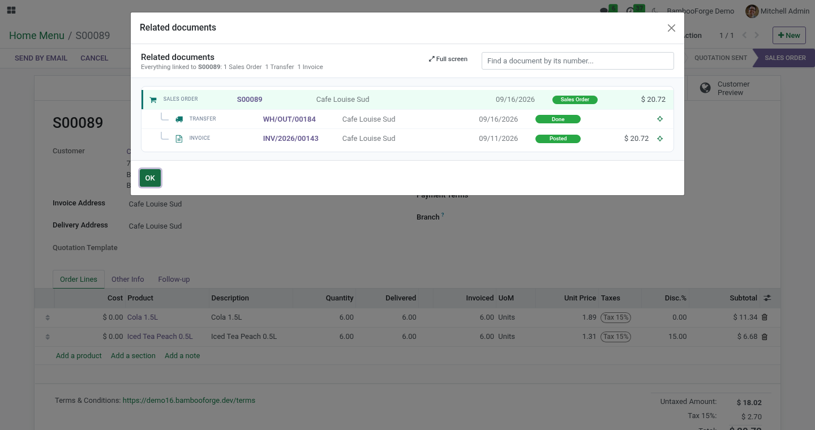Switch to Other Info tab

[128, 279]
